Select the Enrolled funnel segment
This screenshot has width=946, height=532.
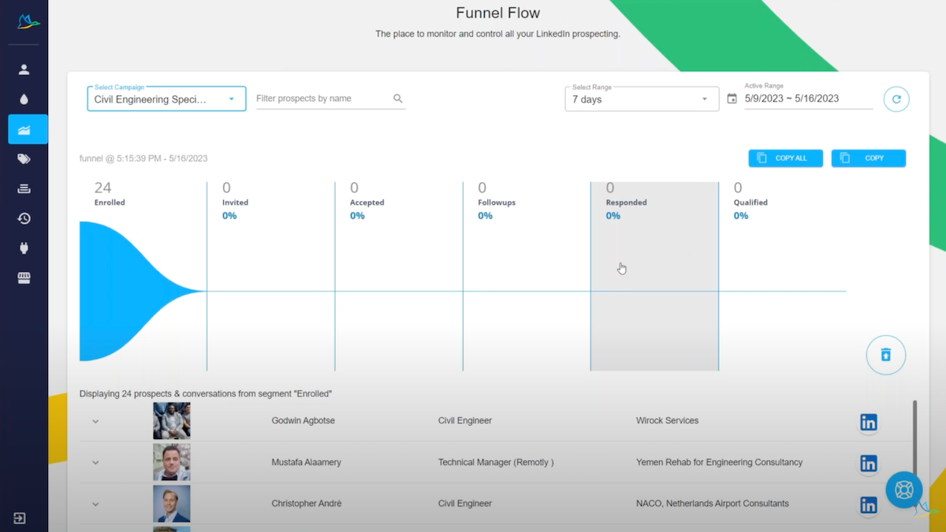(143, 276)
